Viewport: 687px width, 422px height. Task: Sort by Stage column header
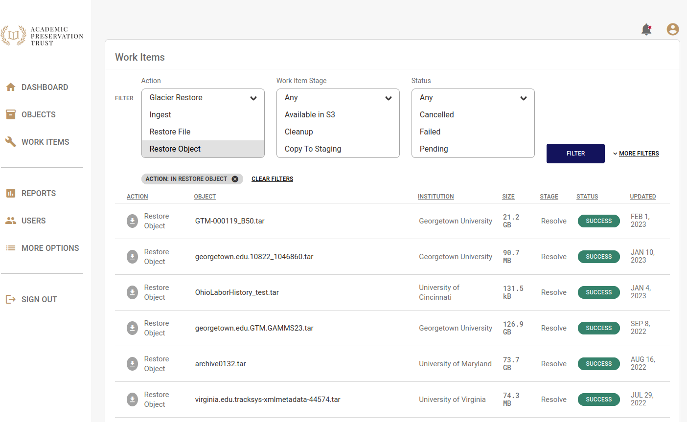(x=549, y=197)
